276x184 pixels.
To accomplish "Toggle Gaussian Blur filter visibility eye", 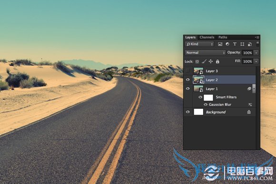I will point(206,105).
